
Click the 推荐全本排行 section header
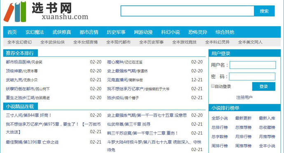click(x=20, y=53)
